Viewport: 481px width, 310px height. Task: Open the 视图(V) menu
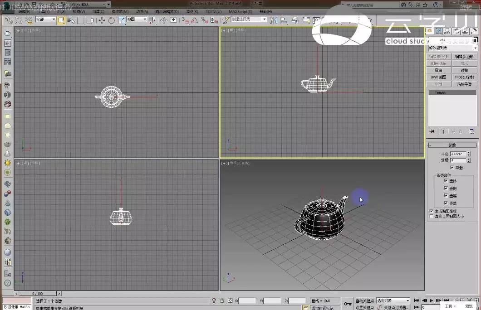click(x=79, y=12)
